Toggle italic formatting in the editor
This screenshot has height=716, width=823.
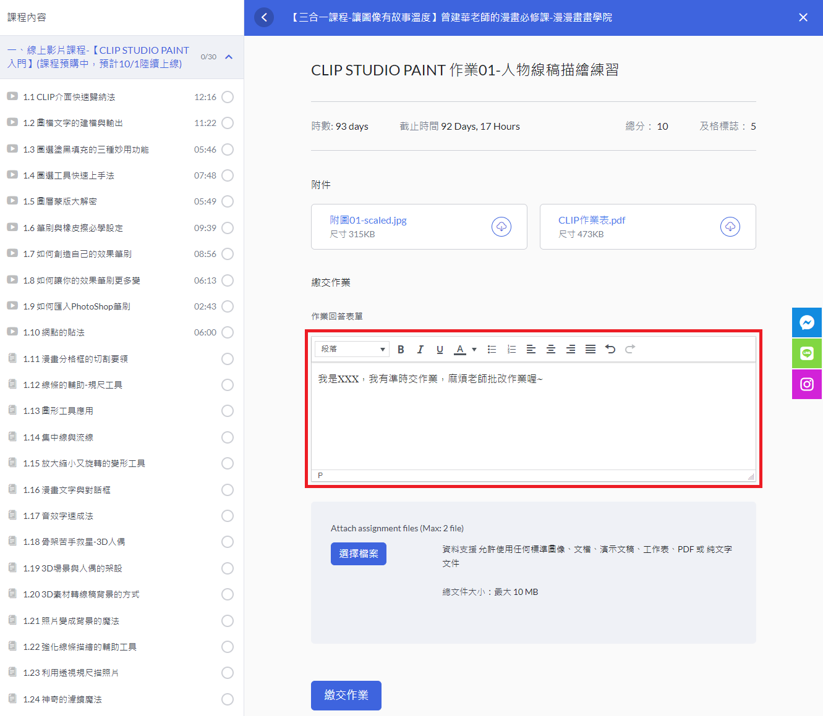[420, 350]
